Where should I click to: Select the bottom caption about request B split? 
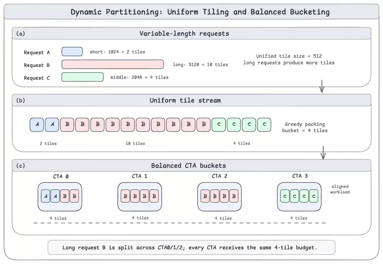tap(190, 248)
